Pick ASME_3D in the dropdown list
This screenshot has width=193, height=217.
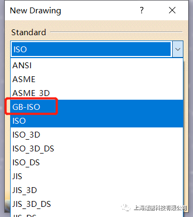96,93
